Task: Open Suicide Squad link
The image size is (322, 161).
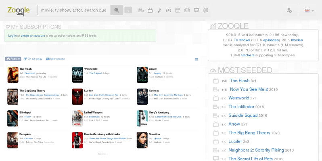Action: point(243,116)
